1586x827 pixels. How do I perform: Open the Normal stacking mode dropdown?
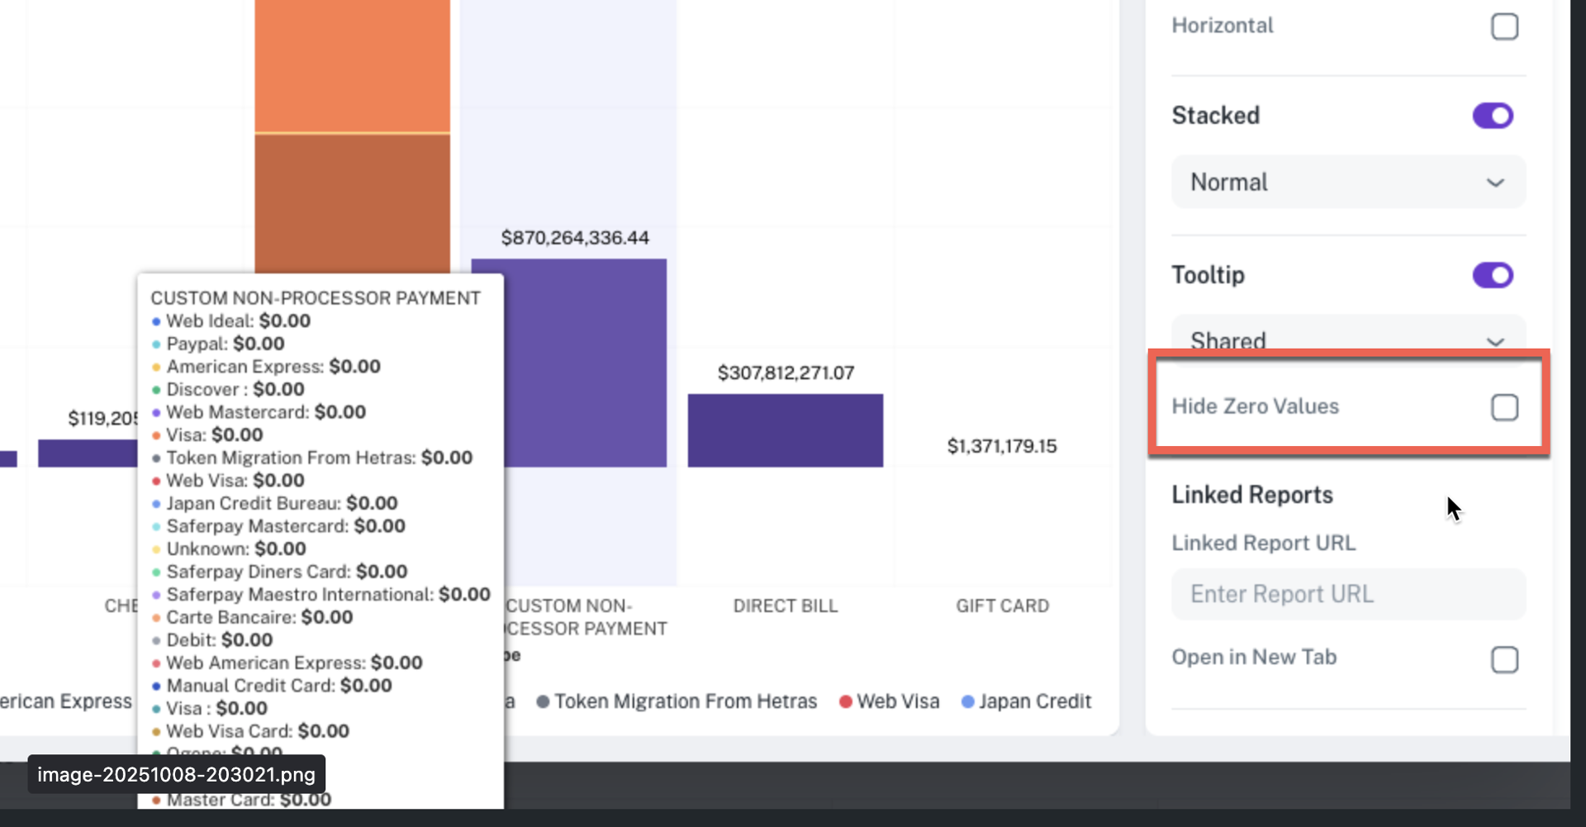pyautogui.click(x=1348, y=182)
